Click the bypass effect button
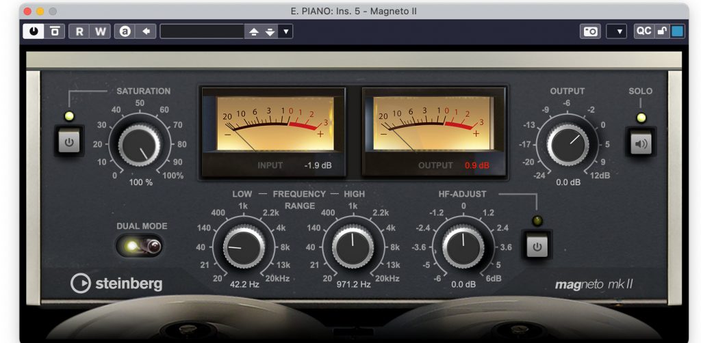701x343 pixels. tap(55, 31)
